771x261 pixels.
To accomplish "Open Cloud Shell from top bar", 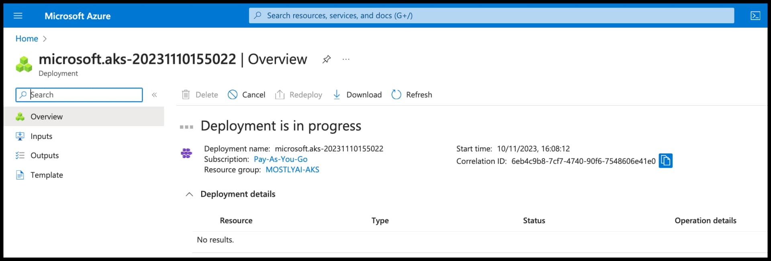I will (755, 16).
